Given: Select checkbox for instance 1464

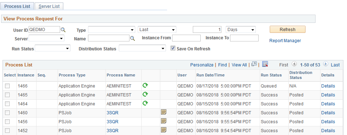Looking at the screenshot, I should pyautogui.click(x=8, y=104).
